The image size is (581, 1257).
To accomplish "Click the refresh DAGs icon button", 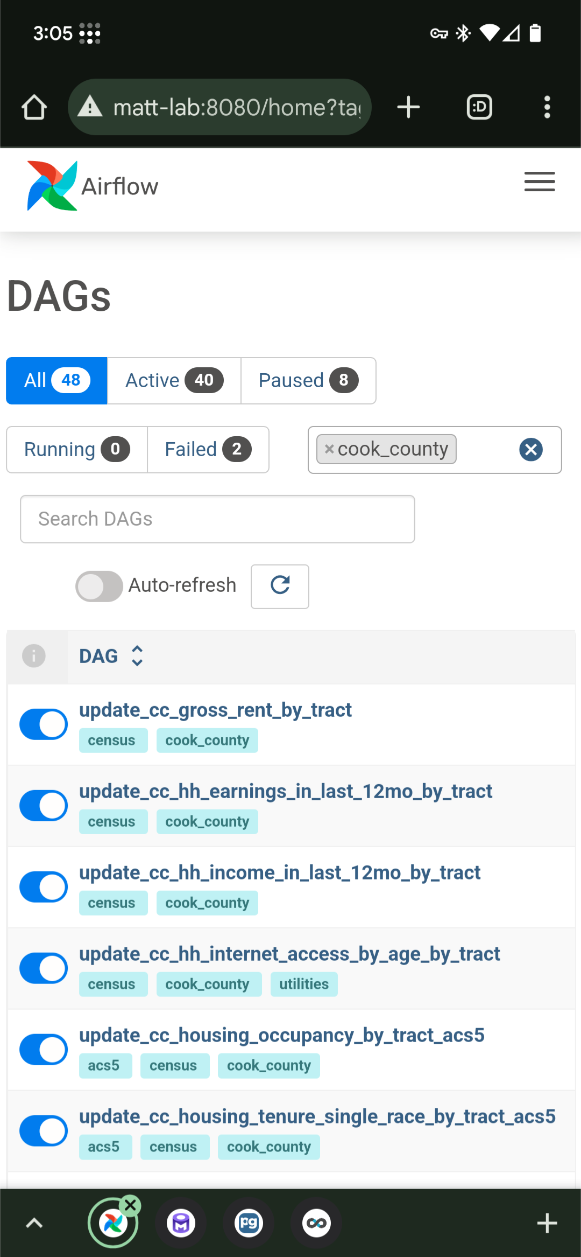I will 280,586.
